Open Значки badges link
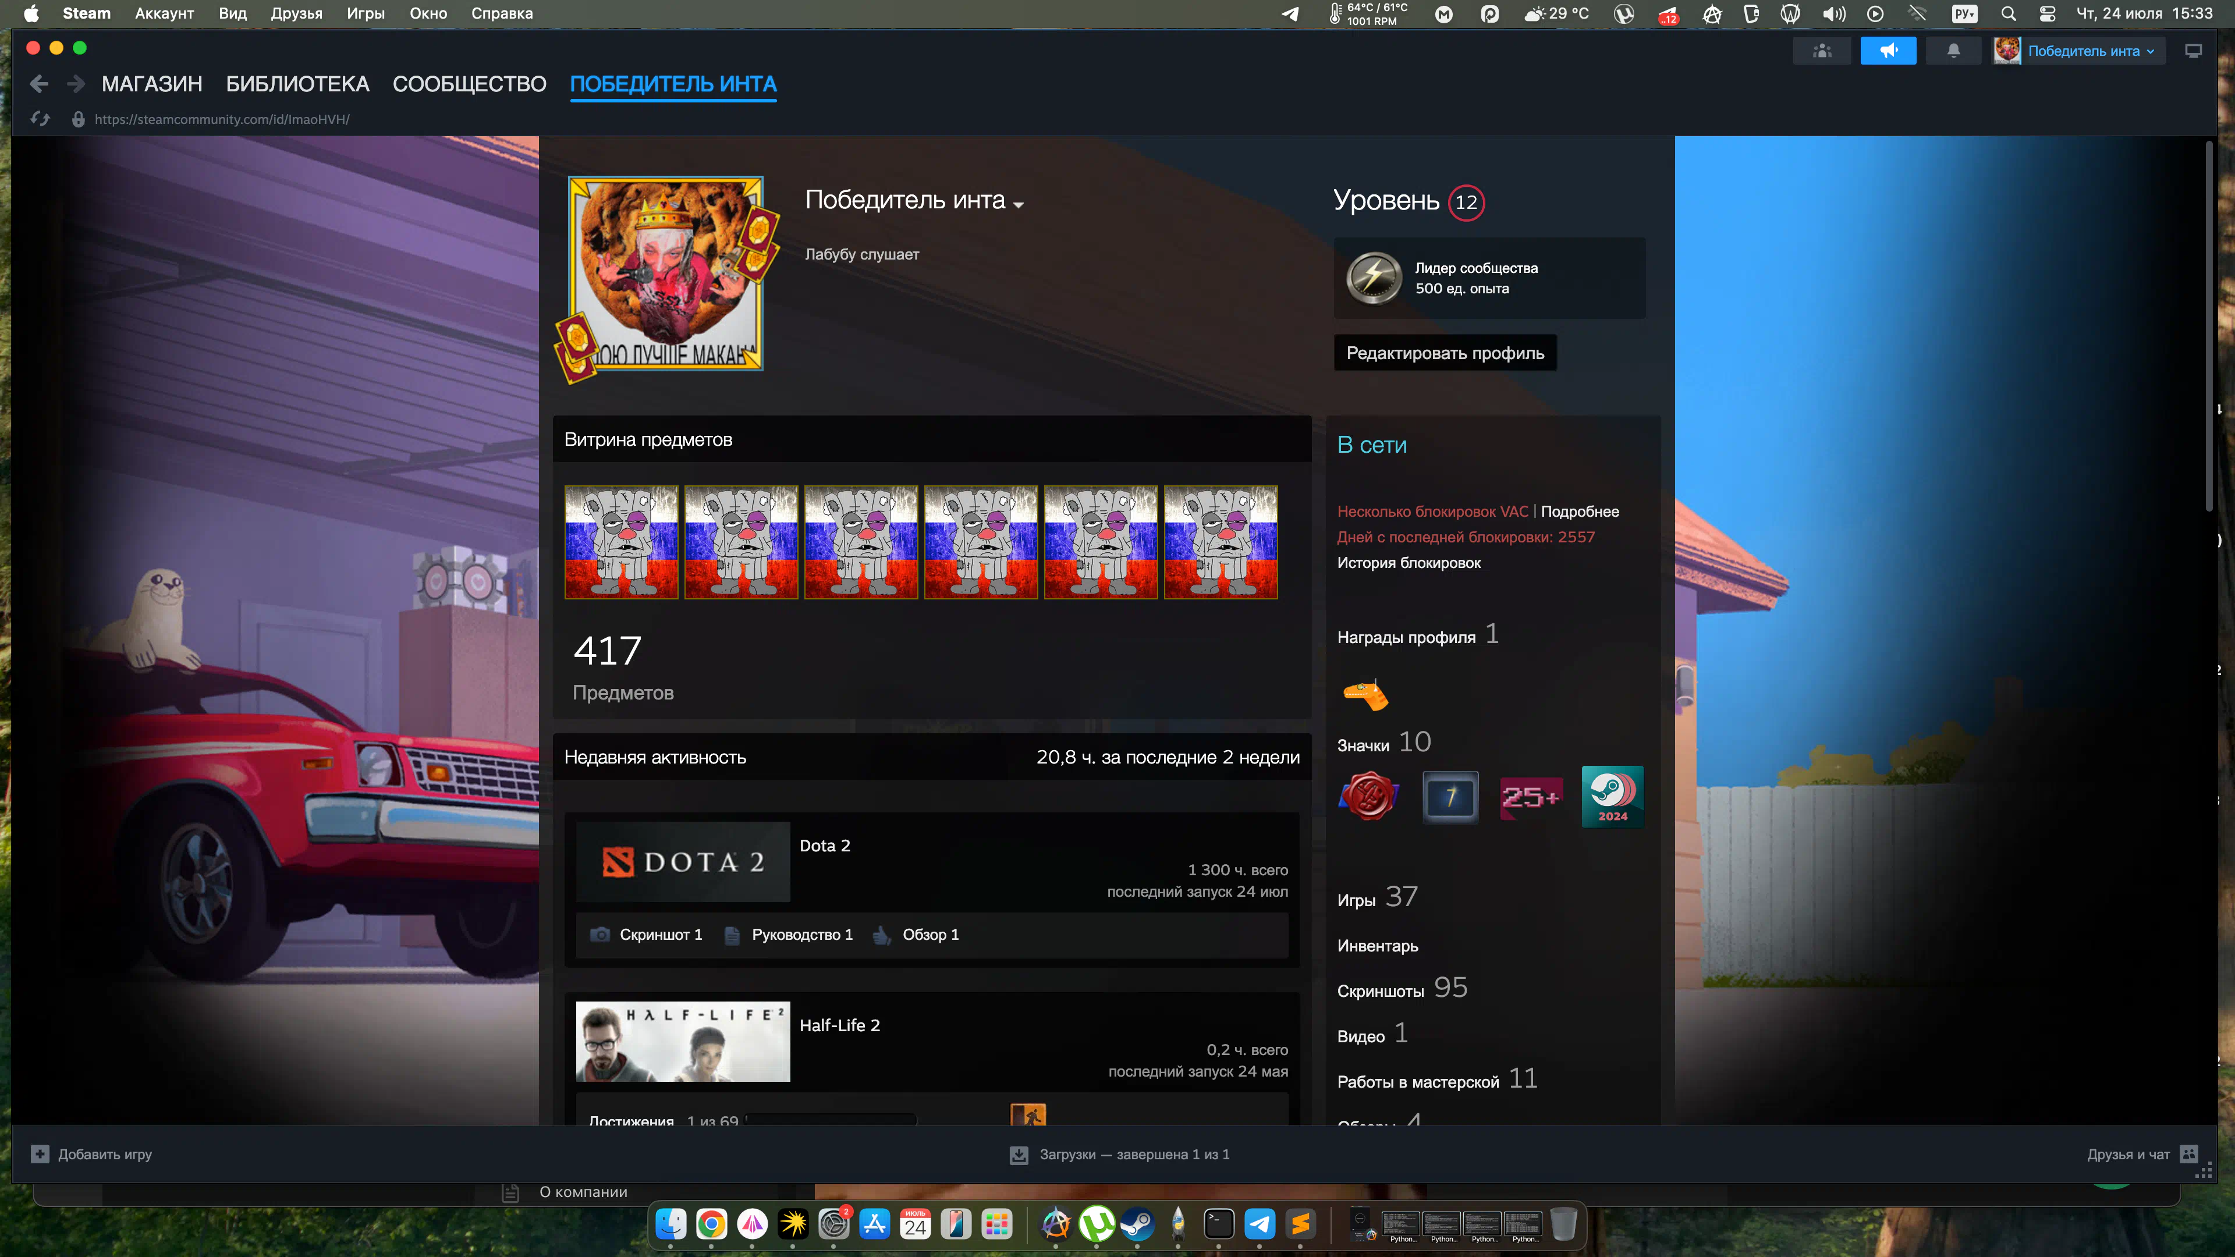 tap(1363, 745)
